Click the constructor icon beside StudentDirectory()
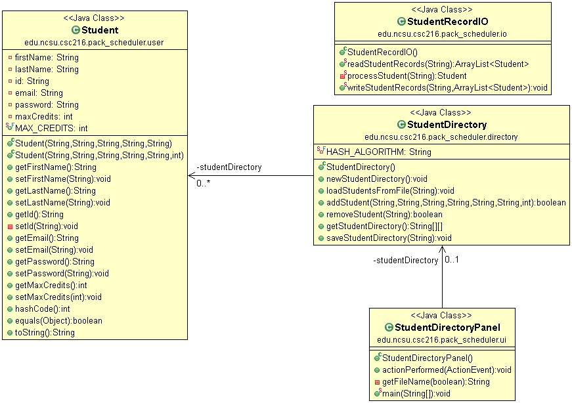Screen dimensions: 572x403 tap(320, 167)
